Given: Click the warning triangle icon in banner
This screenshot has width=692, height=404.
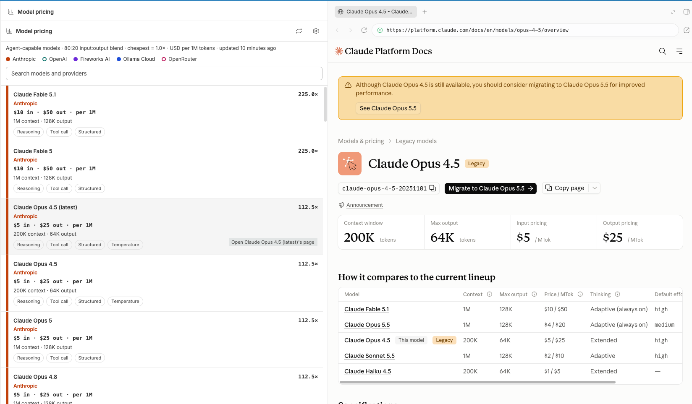Looking at the screenshot, I should point(348,85).
